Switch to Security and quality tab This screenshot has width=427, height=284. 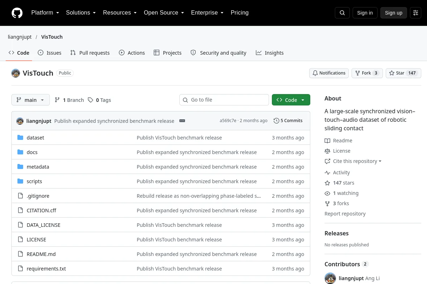218,53
